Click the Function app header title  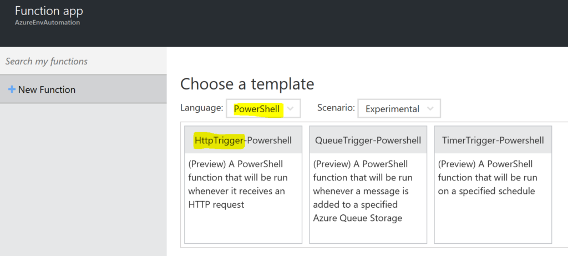[49, 11]
